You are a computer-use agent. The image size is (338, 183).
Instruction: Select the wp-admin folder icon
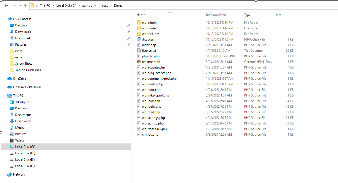(x=139, y=22)
